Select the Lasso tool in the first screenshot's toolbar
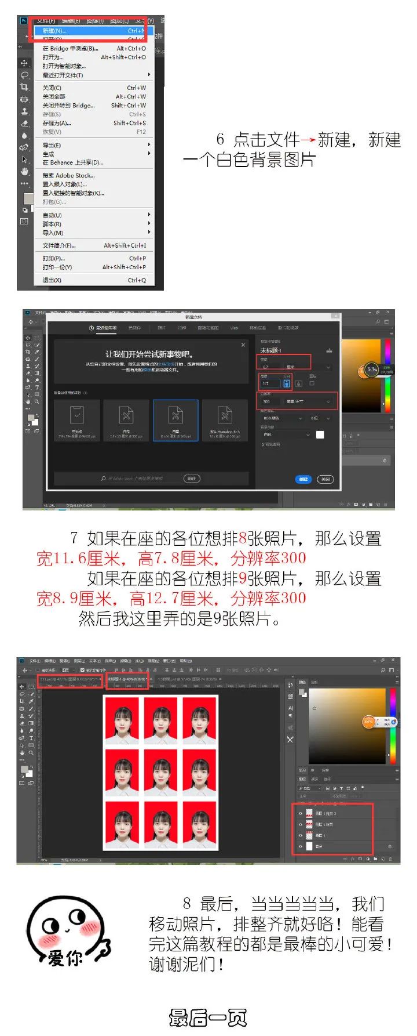417x1036 pixels. pyautogui.click(x=24, y=75)
